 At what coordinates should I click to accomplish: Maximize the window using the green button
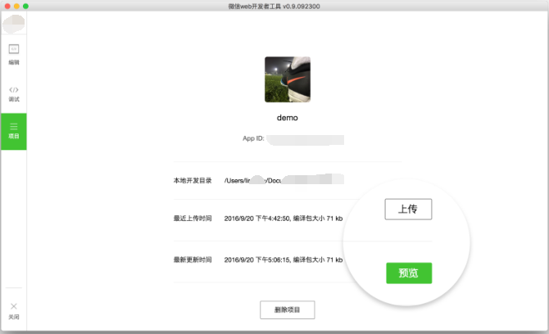tap(26, 6)
